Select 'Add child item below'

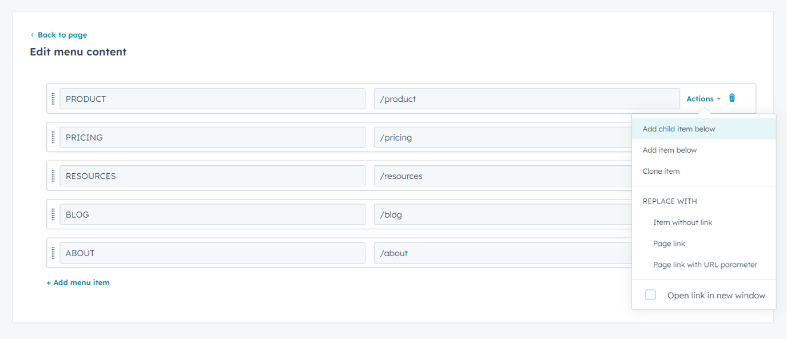tap(678, 129)
